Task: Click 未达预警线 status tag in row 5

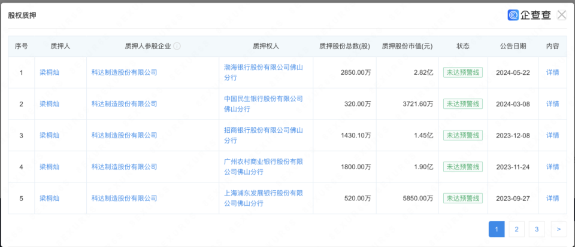Action: coord(463,199)
